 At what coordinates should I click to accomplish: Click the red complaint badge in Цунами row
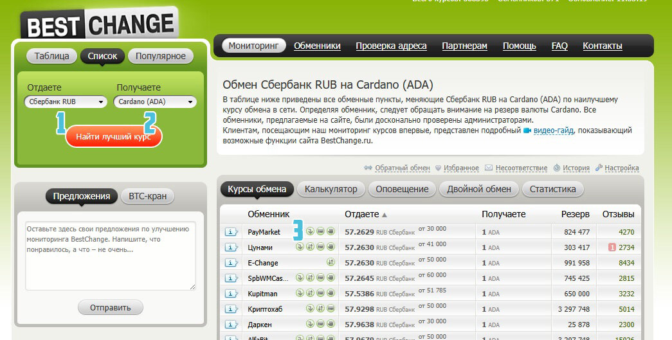pyautogui.click(x=612, y=247)
